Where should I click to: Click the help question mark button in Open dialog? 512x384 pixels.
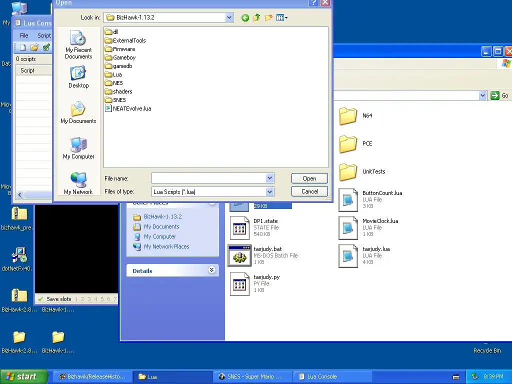[313, 3]
